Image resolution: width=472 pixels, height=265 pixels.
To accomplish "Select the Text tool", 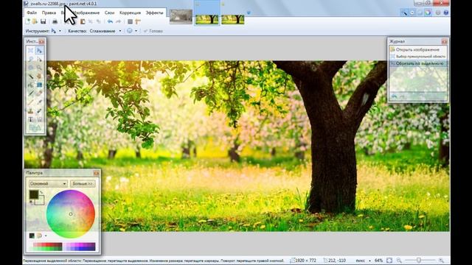I will [31, 119].
